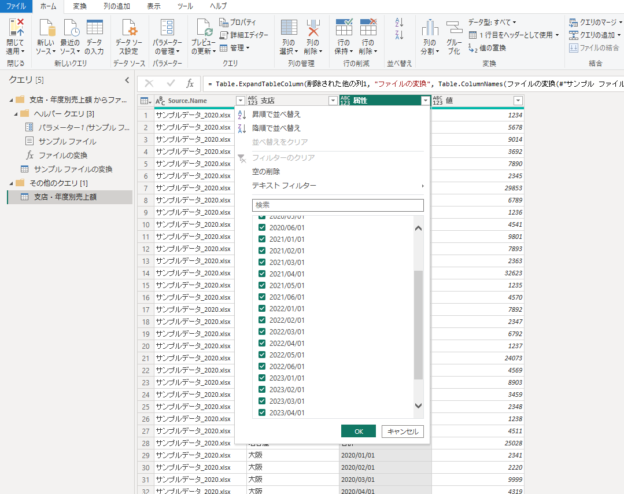Uncheck the 2021/01/01 filter checkbox
This screenshot has width=624, height=494.
coord(262,239)
